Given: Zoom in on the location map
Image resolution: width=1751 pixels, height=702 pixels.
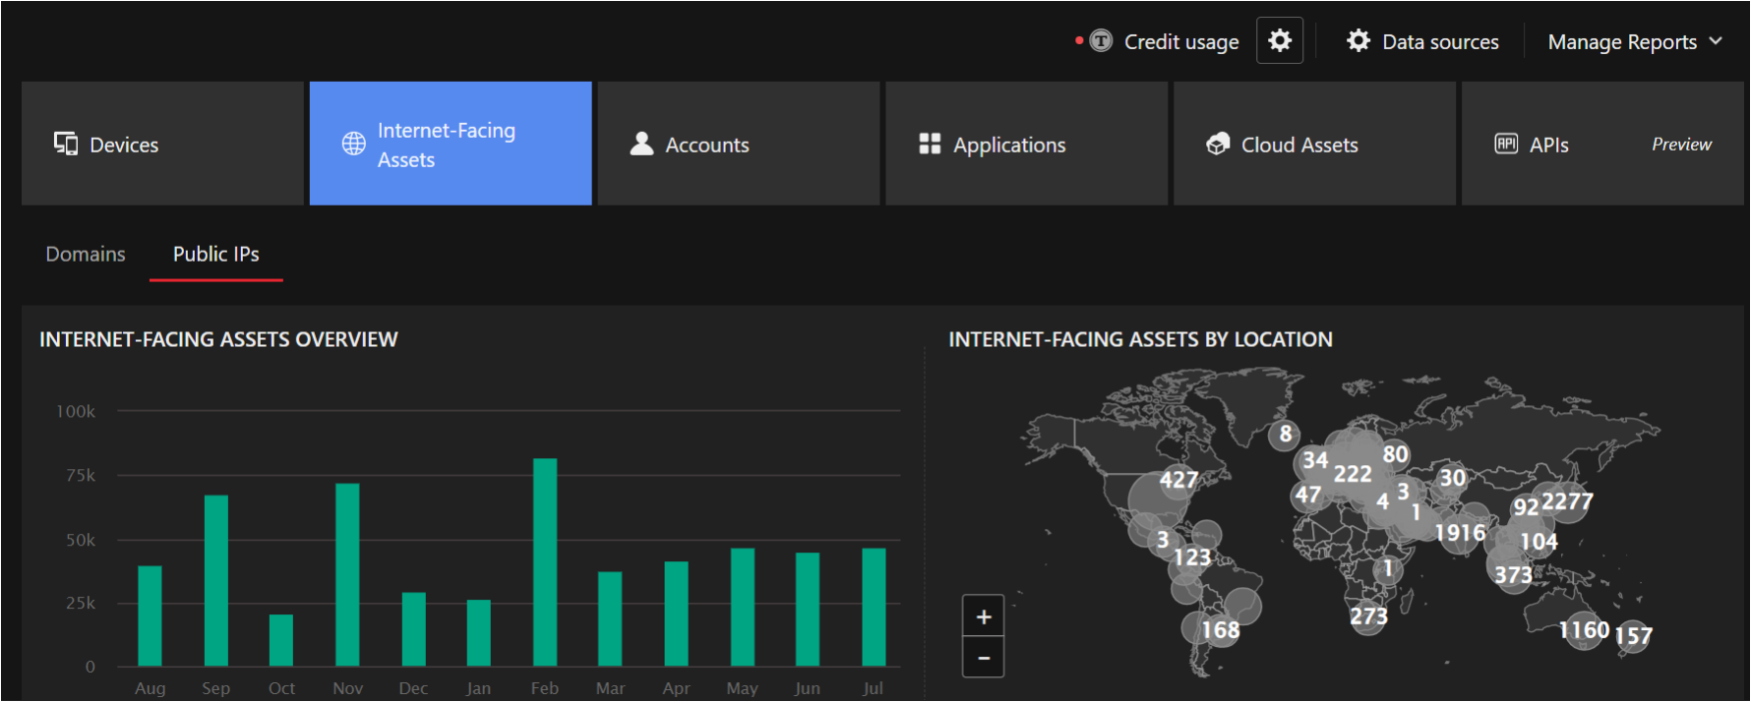Looking at the screenshot, I should [x=983, y=616].
